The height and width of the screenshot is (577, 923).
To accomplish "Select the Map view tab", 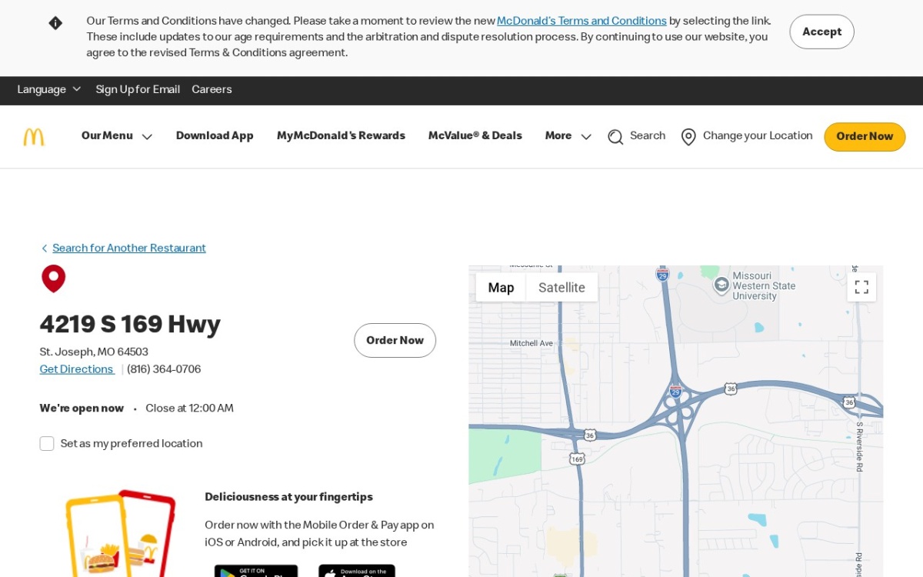I will pyautogui.click(x=501, y=288).
